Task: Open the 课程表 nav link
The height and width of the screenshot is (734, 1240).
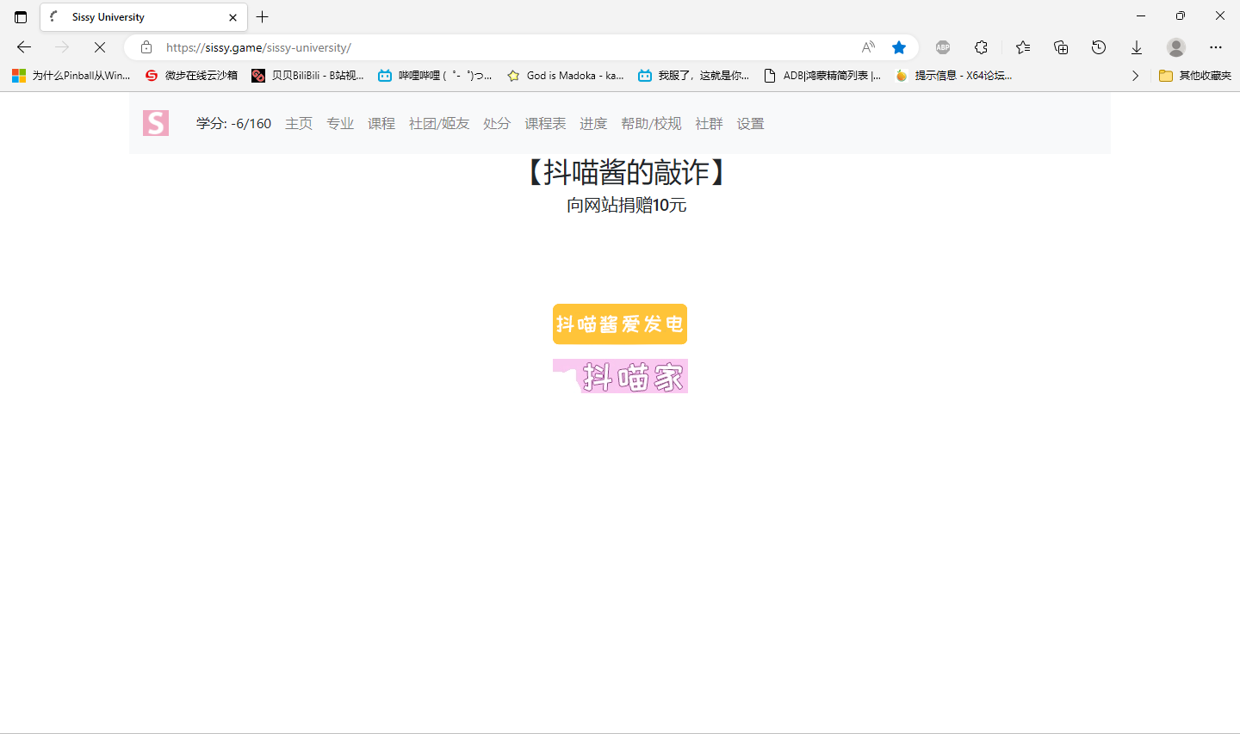Action: tap(545, 124)
